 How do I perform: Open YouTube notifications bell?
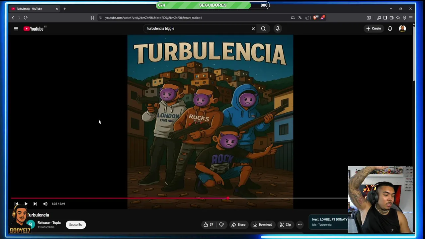pyautogui.click(x=390, y=29)
